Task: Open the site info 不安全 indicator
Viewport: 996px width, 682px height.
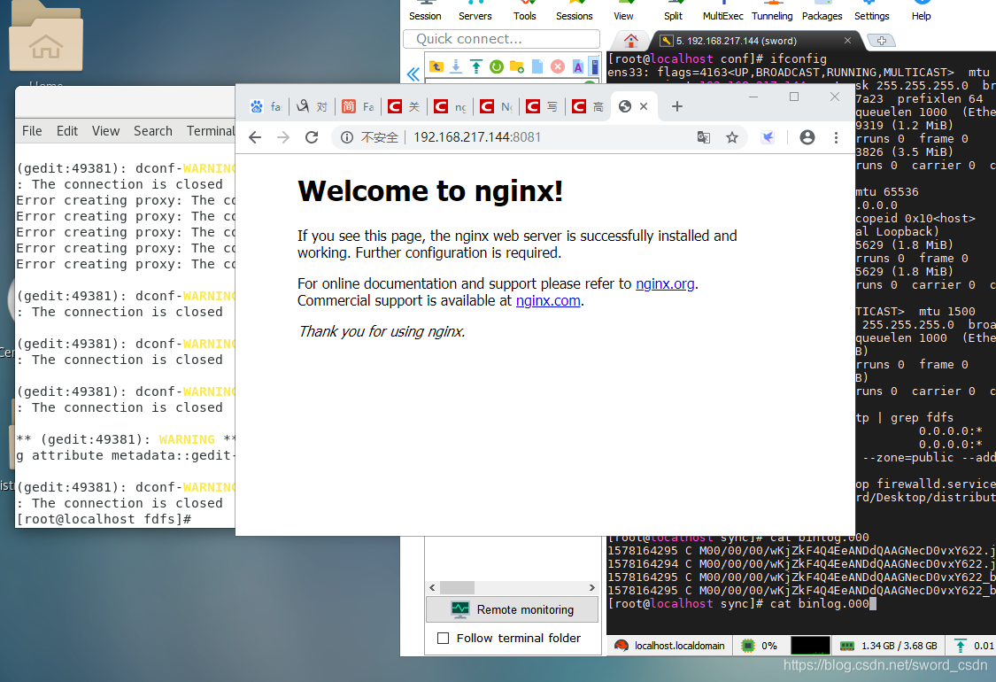Action: pos(370,137)
